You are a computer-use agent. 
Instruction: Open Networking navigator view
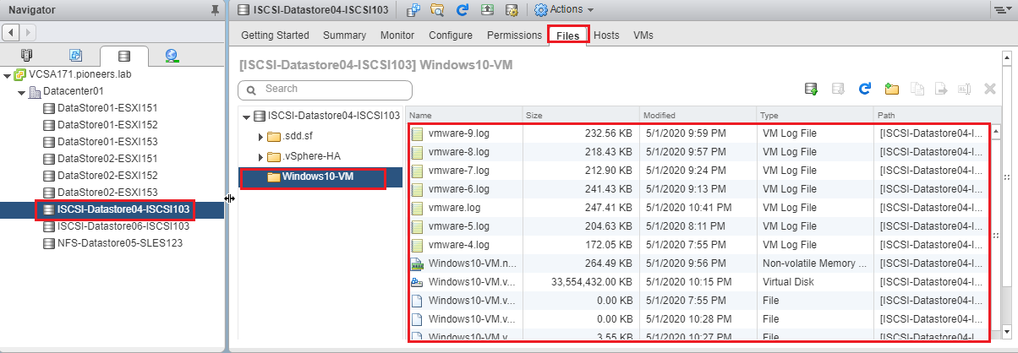coord(172,56)
